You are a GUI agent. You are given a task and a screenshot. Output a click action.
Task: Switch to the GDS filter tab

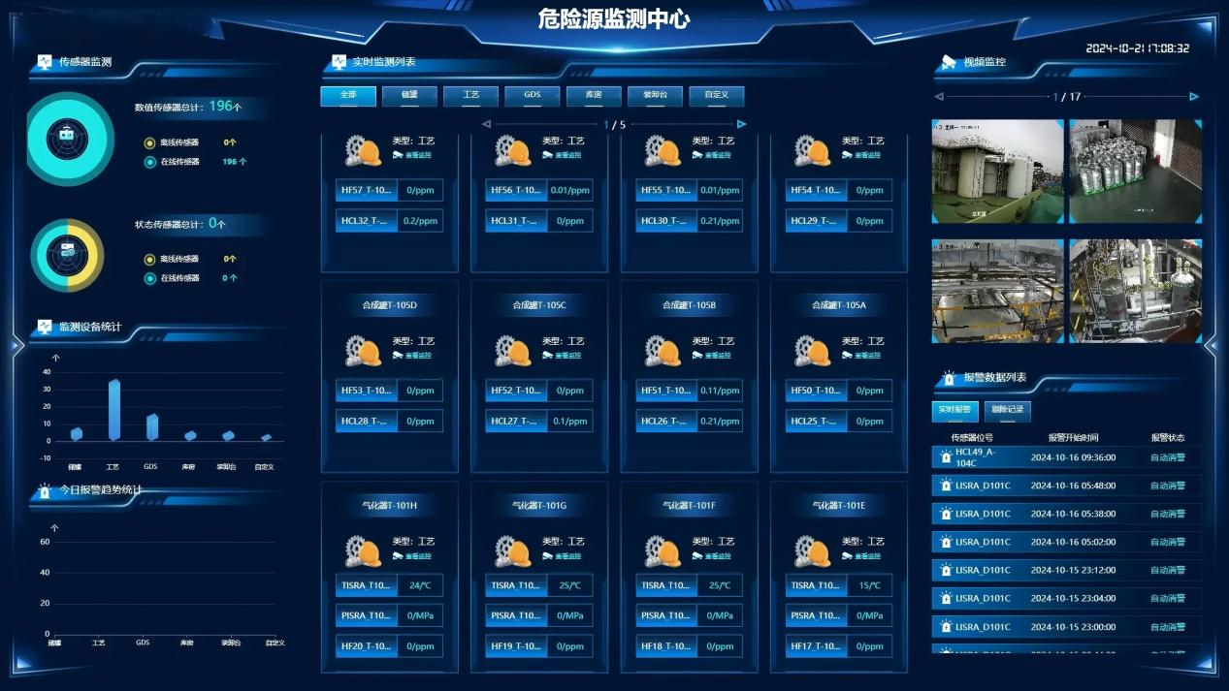(x=532, y=95)
